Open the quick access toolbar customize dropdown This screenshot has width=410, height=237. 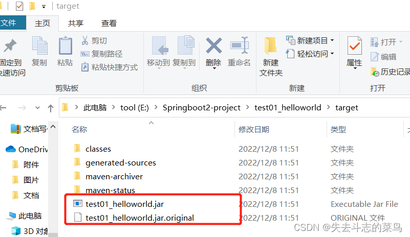coord(44,7)
